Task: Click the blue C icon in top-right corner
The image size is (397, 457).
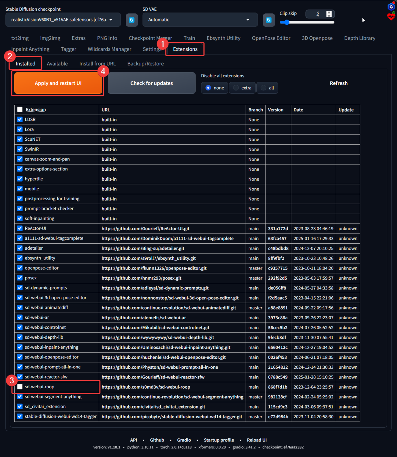Action: point(391,7)
